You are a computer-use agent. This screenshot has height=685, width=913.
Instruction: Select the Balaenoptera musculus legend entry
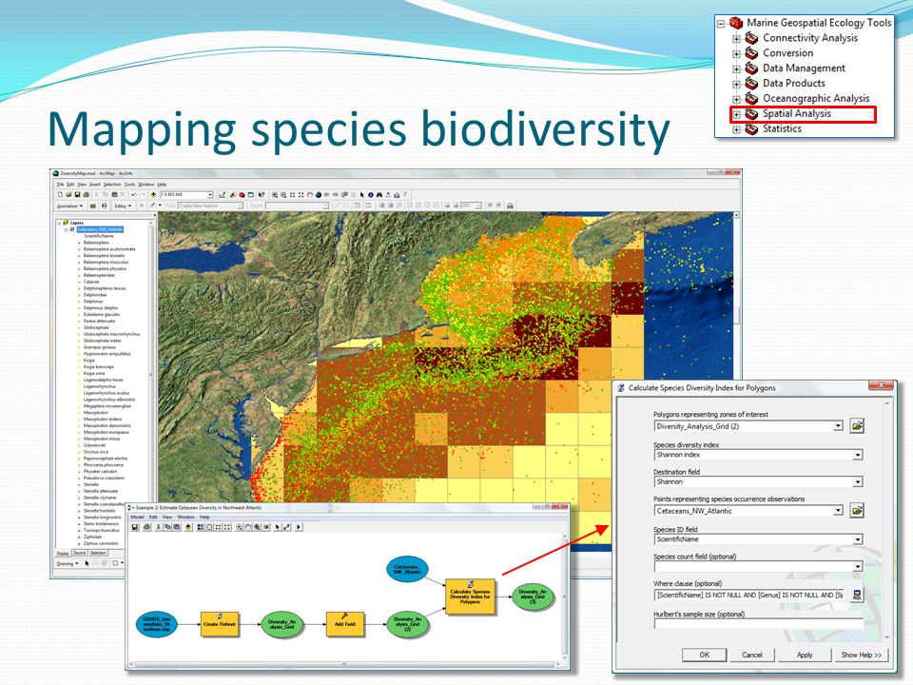[106, 263]
